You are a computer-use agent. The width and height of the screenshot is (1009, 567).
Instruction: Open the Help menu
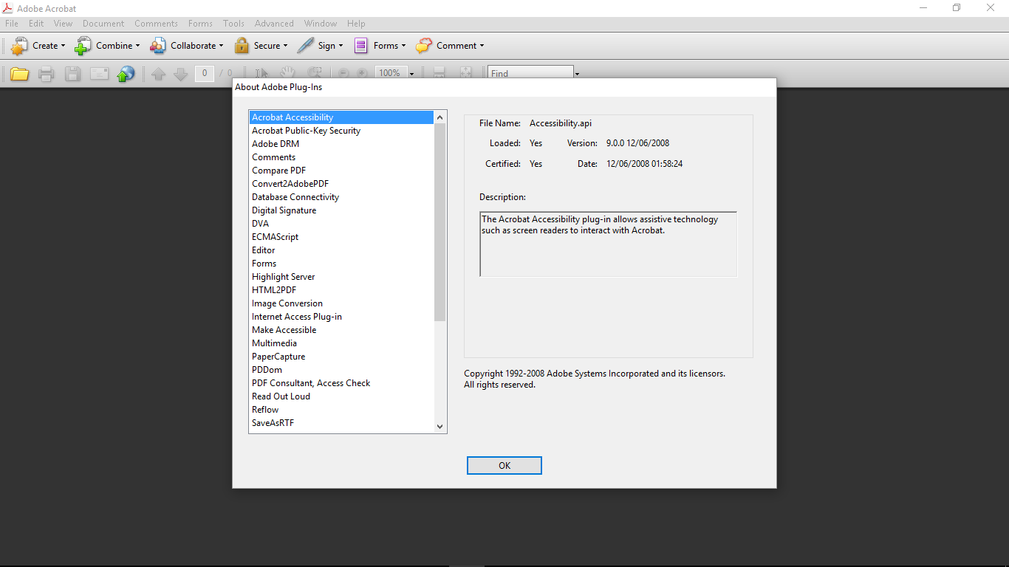tap(356, 24)
